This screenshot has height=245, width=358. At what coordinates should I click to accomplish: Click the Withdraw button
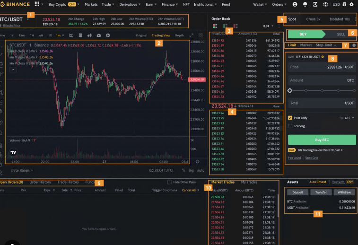pyautogui.click(x=344, y=192)
